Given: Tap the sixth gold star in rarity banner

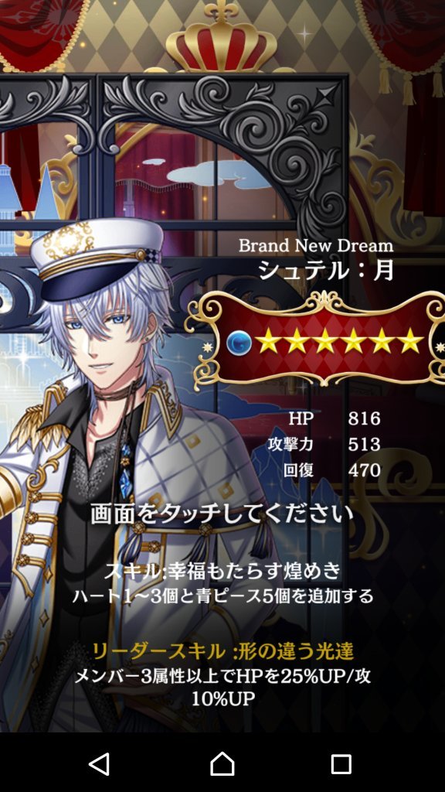Looking at the screenshot, I should pyautogui.click(x=411, y=343).
